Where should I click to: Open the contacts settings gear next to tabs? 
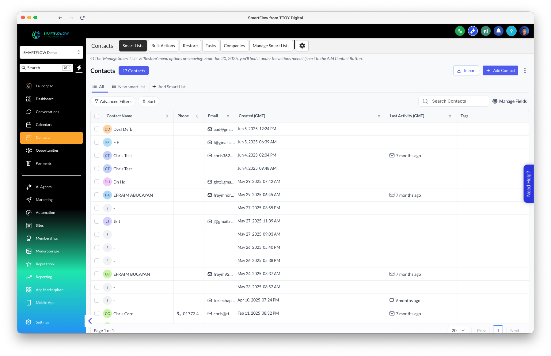point(302,45)
